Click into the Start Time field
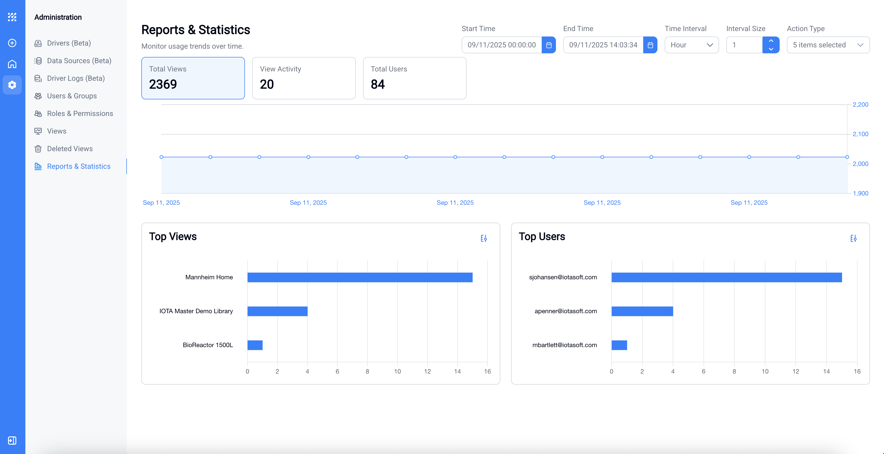884x454 pixels. pyautogui.click(x=501, y=45)
